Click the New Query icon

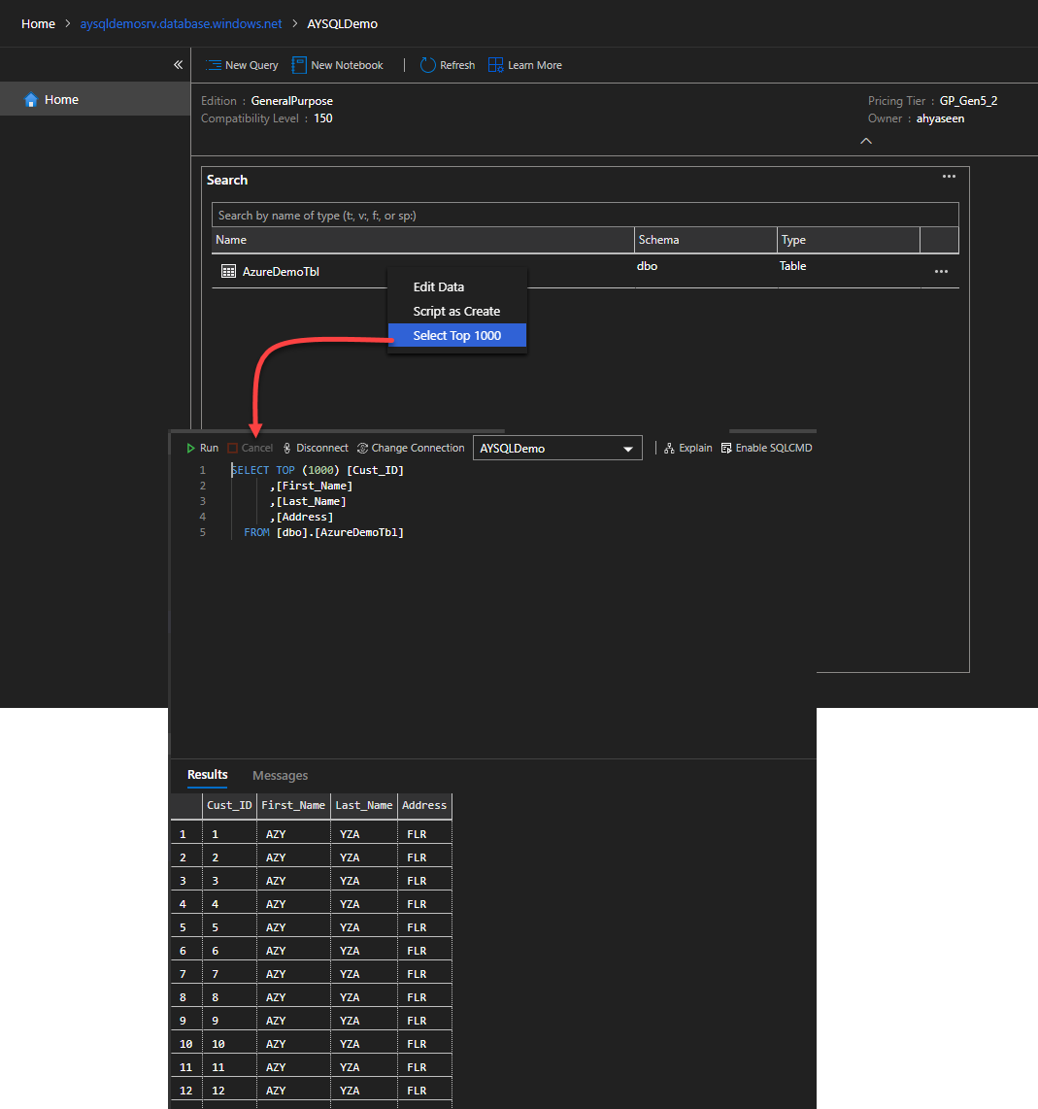[214, 65]
